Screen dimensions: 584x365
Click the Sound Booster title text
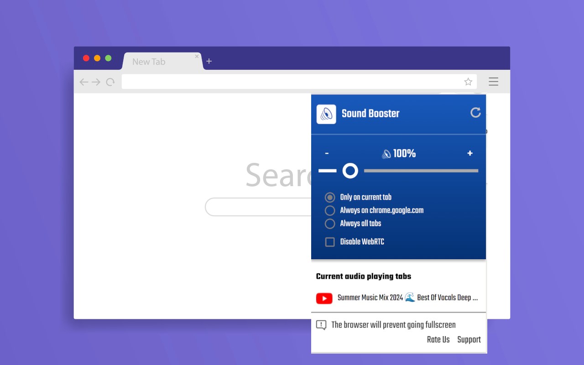tap(370, 113)
